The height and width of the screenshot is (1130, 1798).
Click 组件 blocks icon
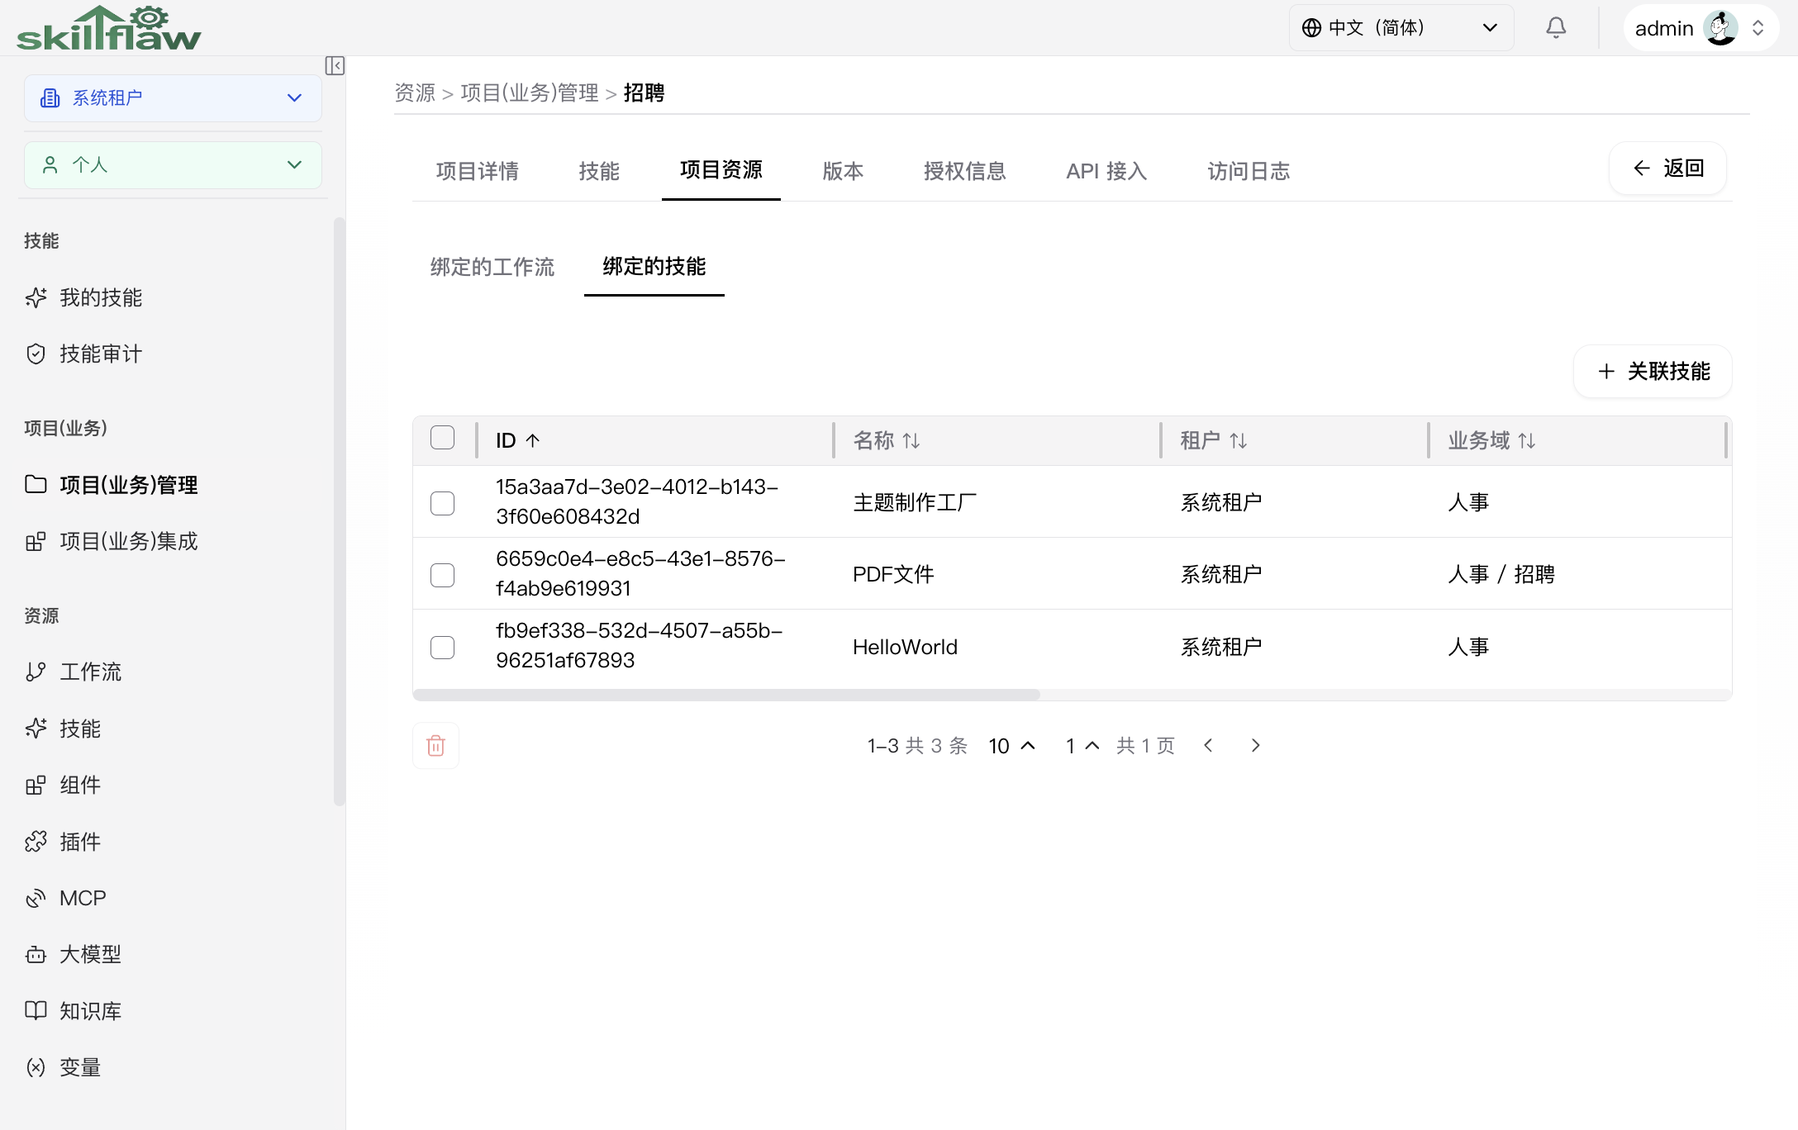coord(36,785)
